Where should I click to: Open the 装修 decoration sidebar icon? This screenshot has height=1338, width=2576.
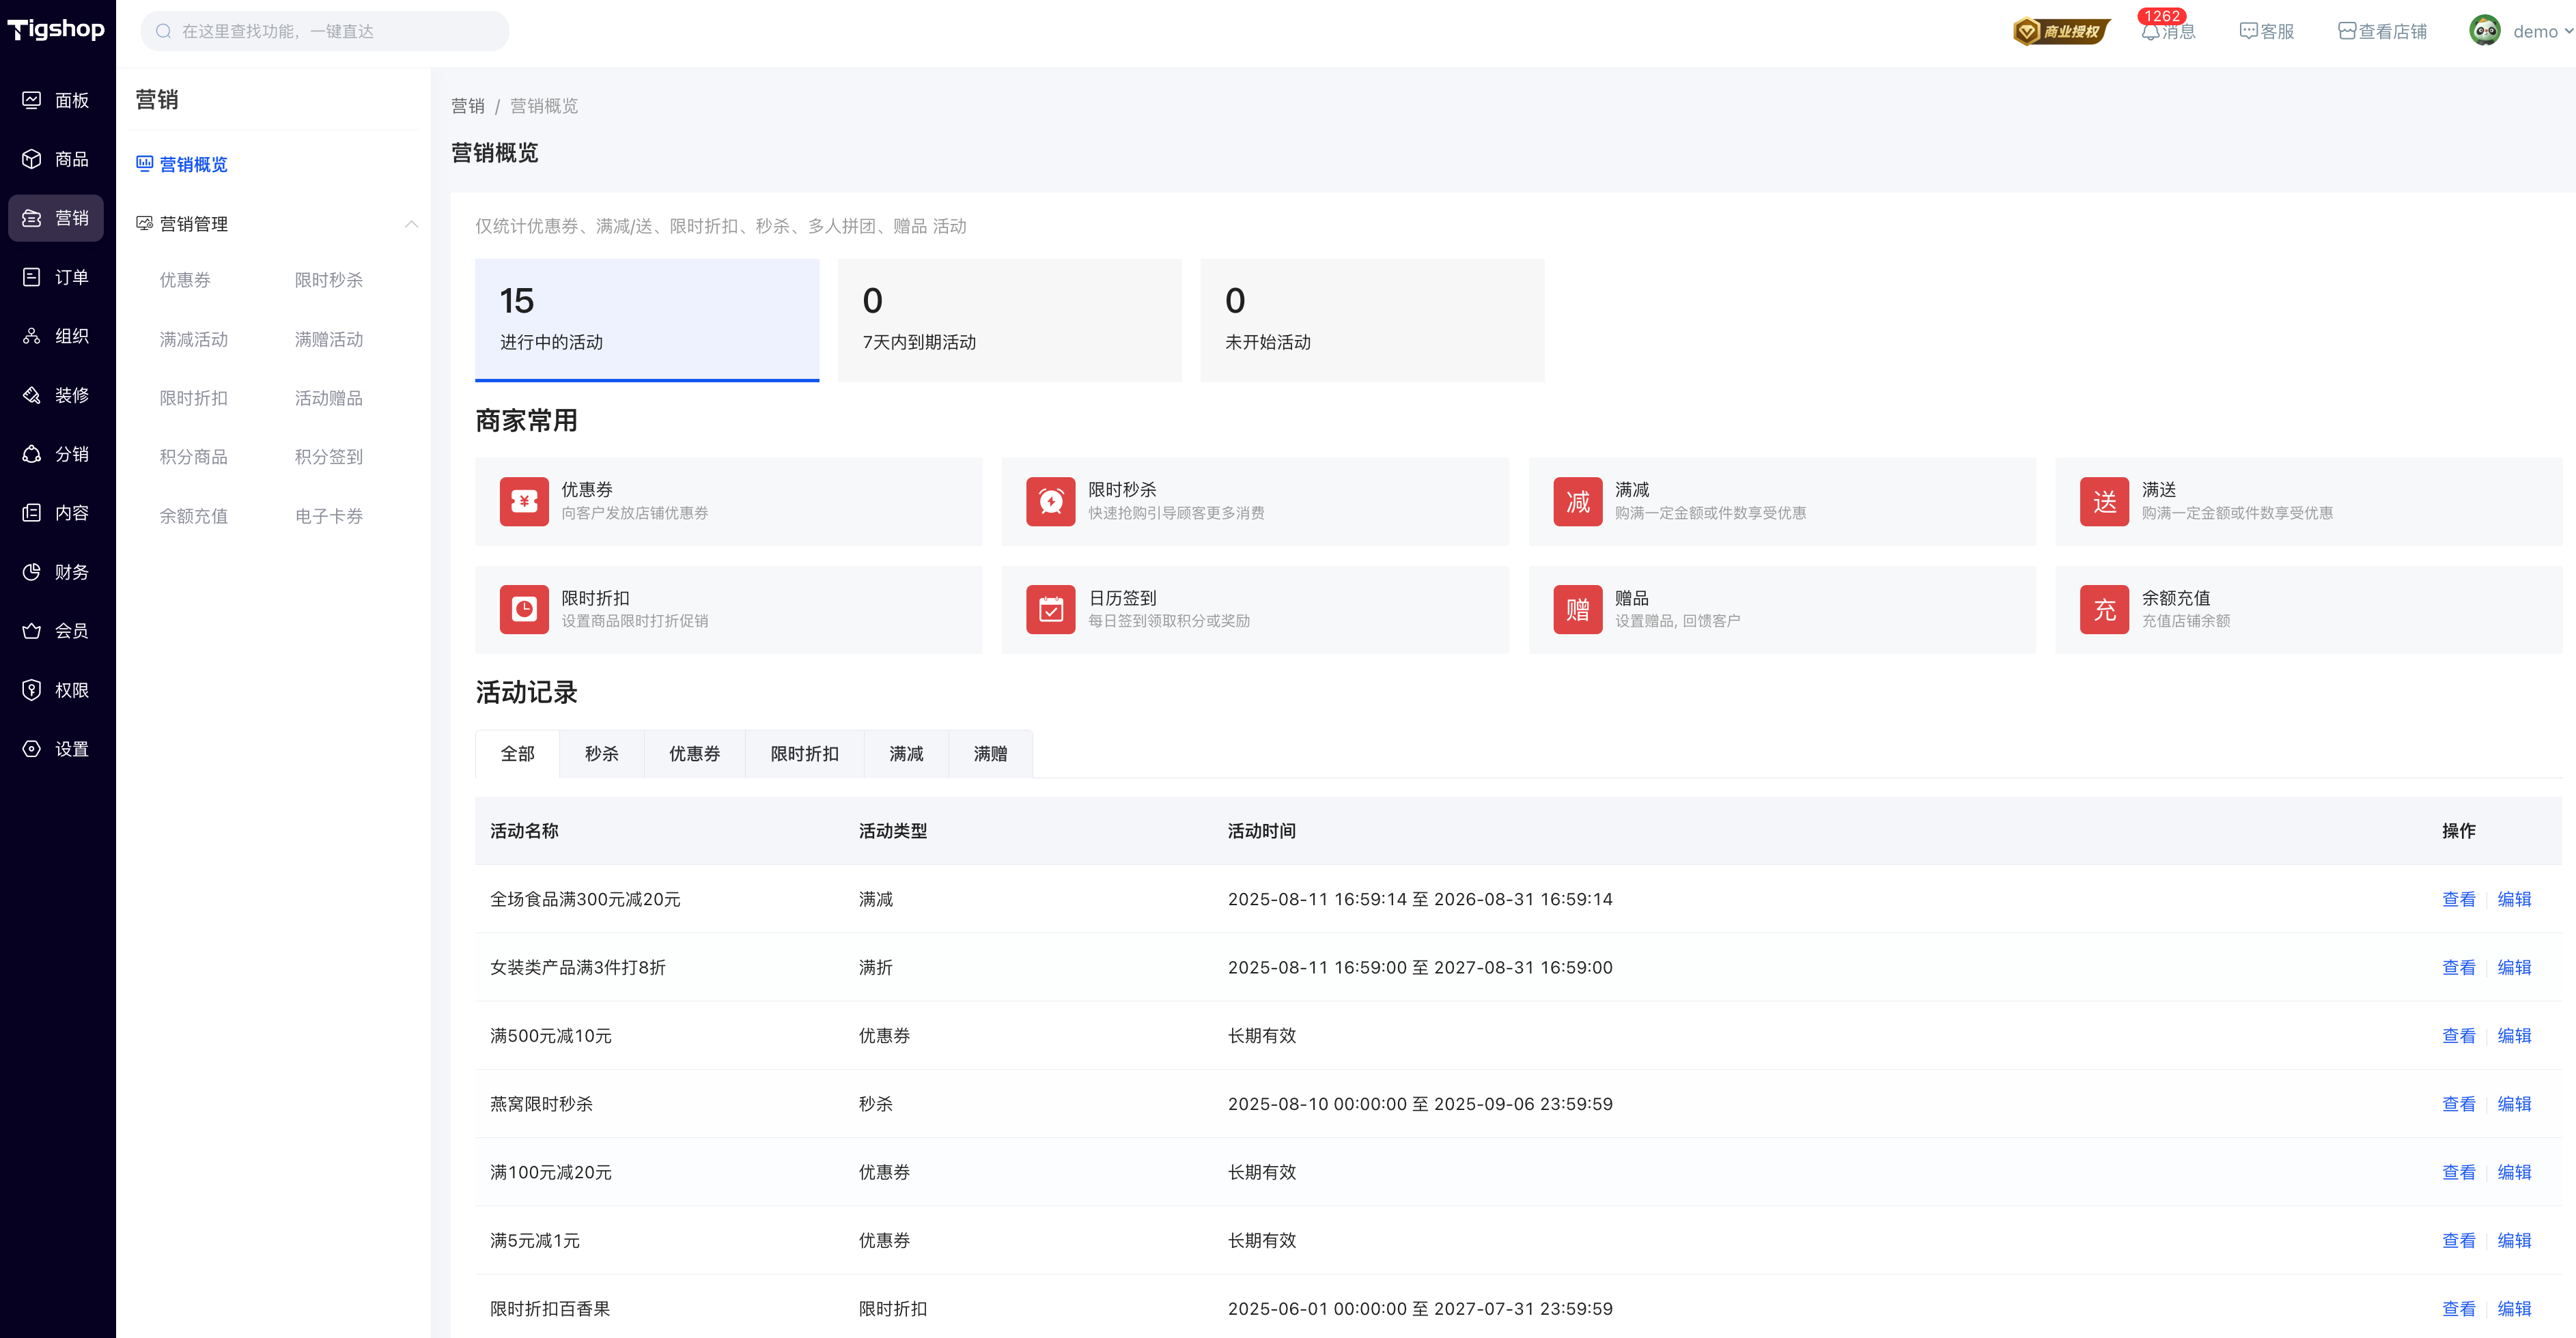tap(32, 395)
